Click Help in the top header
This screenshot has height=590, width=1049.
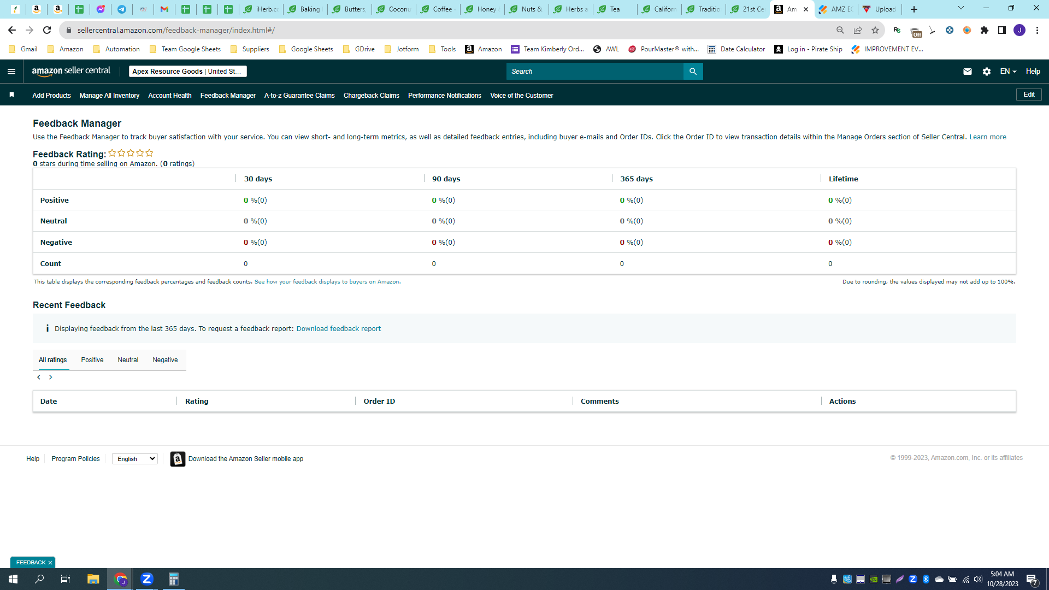(x=1033, y=72)
